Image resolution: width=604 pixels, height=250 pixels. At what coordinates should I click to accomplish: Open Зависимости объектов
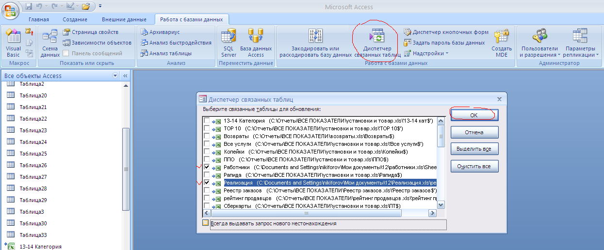98,43
